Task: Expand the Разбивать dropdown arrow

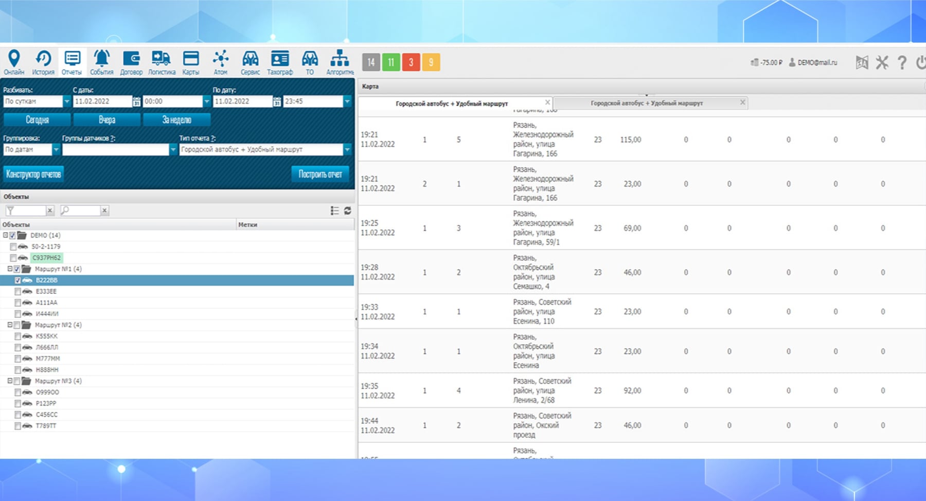Action: 67,101
